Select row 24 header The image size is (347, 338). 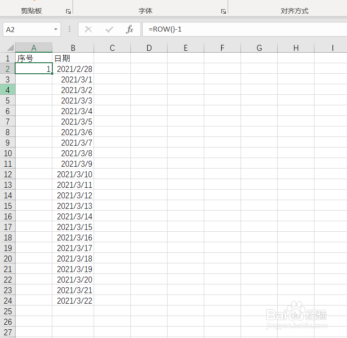[7, 300]
